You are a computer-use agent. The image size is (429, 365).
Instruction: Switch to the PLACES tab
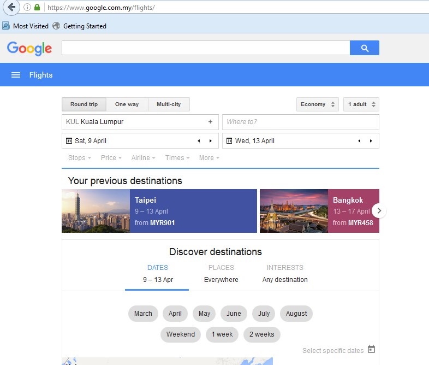coord(221,274)
